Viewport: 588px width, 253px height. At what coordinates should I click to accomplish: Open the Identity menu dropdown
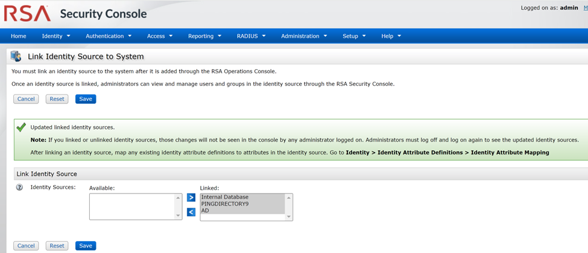pos(55,36)
